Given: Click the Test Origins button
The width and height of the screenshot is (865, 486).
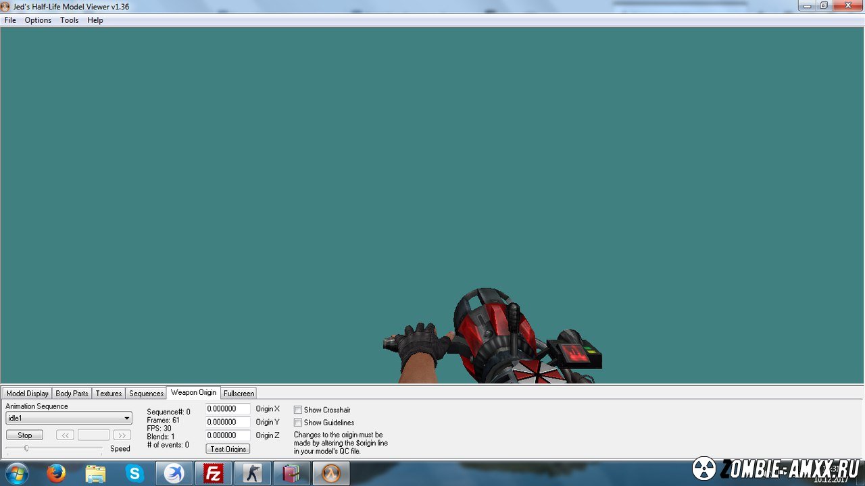Looking at the screenshot, I should (228, 449).
